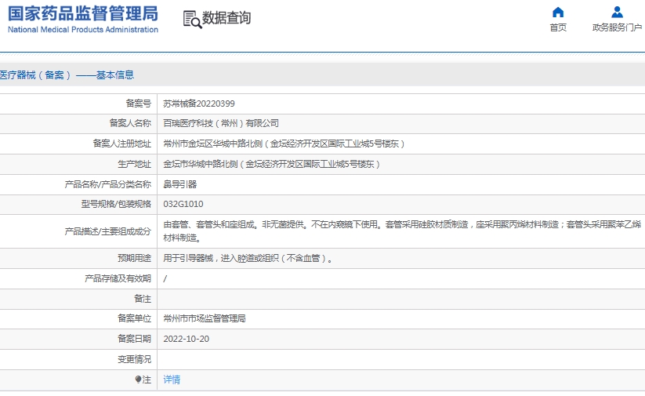The height and width of the screenshot is (396, 645).
Task: Open the 政务服务门户 user icon
Action: [x=617, y=13]
